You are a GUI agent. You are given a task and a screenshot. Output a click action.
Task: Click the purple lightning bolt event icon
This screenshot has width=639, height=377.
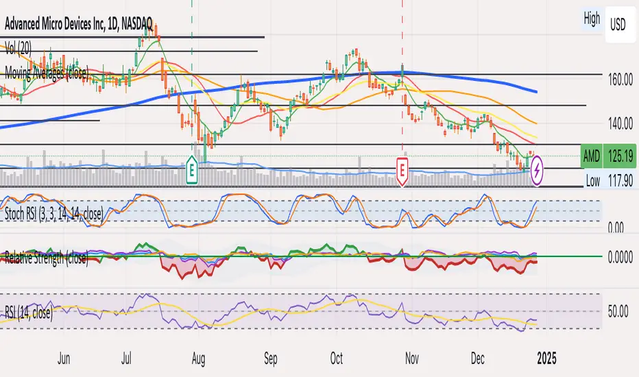[x=537, y=171]
